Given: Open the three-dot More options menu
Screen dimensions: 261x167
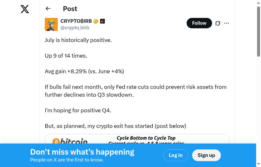Looking at the screenshot, I should click(227, 23).
